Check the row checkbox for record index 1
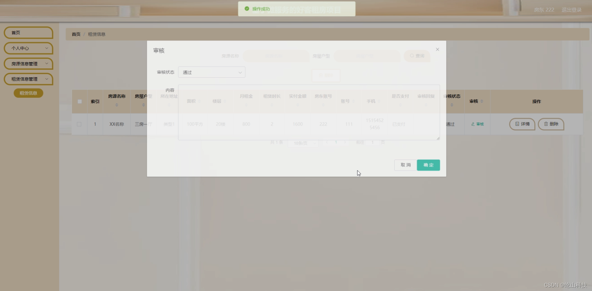The image size is (592, 291). 79,124
